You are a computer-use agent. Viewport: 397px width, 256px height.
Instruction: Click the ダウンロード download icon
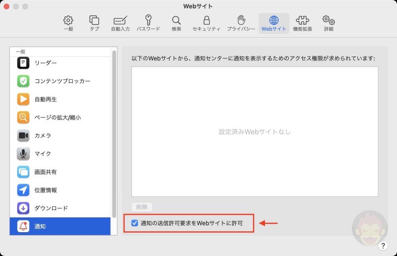tap(23, 208)
